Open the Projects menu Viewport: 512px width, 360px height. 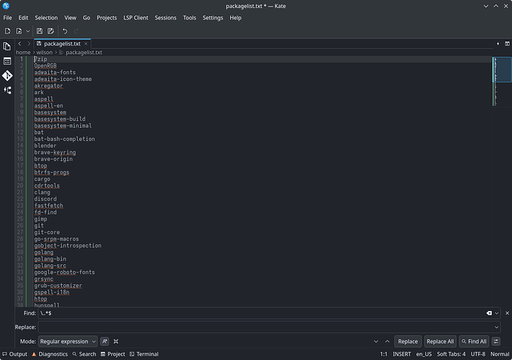[106, 18]
